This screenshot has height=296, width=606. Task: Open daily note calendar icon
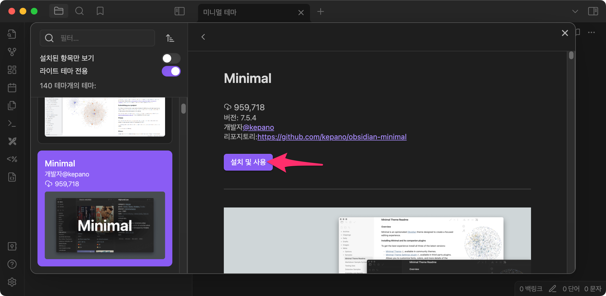coord(12,88)
